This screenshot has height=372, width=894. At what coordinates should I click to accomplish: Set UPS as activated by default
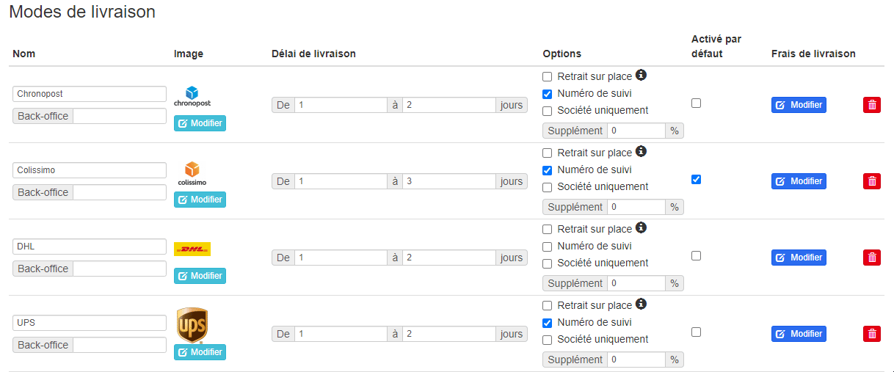point(696,332)
